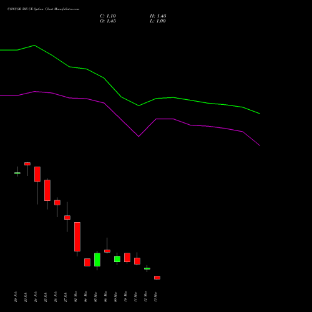The image size is (312, 312).
Task: Select the green candlestick for 20 Feb
Action: click(17, 173)
